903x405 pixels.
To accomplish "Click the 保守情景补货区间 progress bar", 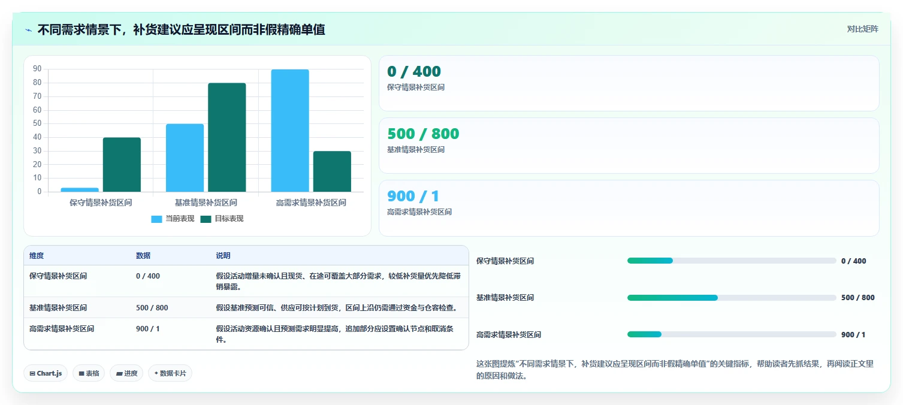I will [732, 261].
